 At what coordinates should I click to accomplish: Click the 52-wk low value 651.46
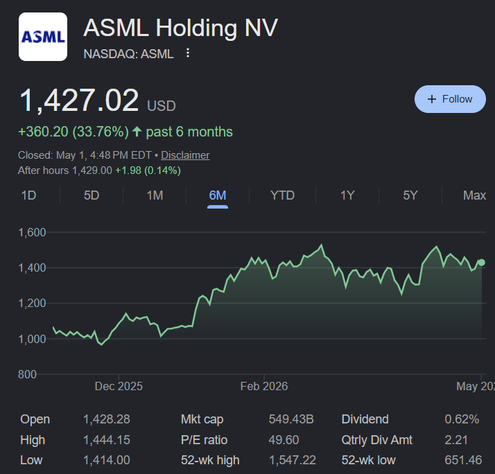pyautogui.click(x=463, y=460)
